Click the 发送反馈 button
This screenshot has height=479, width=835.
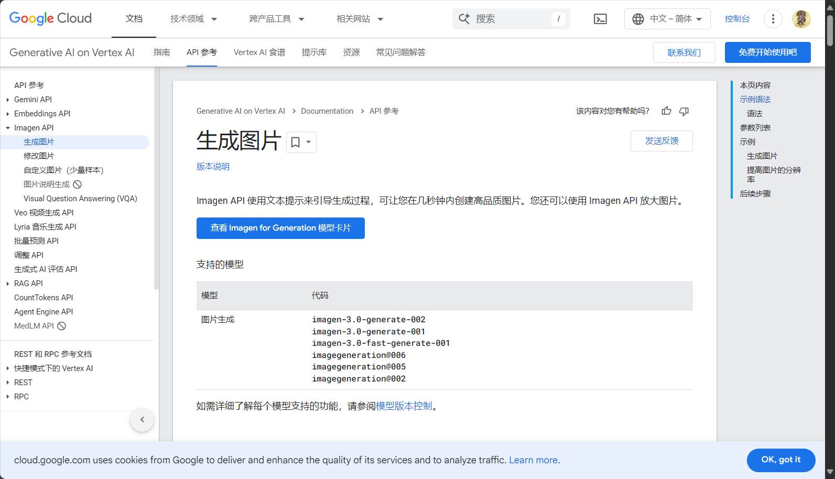point(662,141)
